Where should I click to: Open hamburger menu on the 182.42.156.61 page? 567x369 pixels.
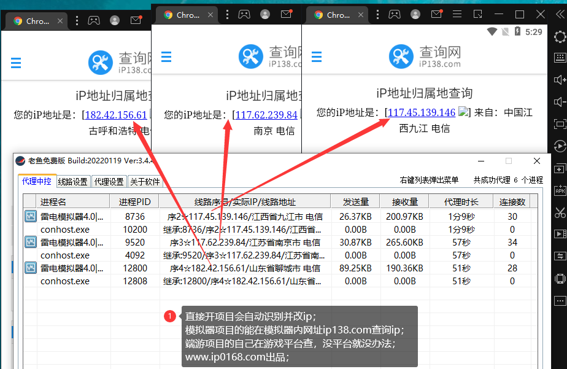tap(16, 63)
